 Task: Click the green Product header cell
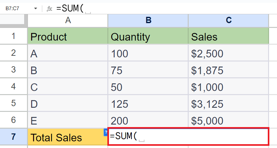[x=68, y=36]
